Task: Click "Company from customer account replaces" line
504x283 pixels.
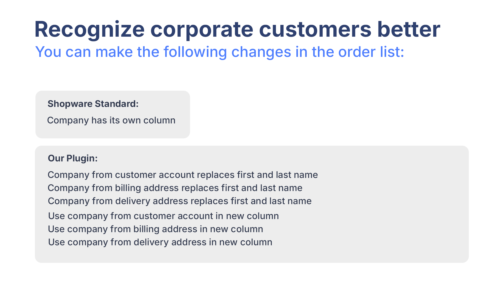Action: click(183, 175)
